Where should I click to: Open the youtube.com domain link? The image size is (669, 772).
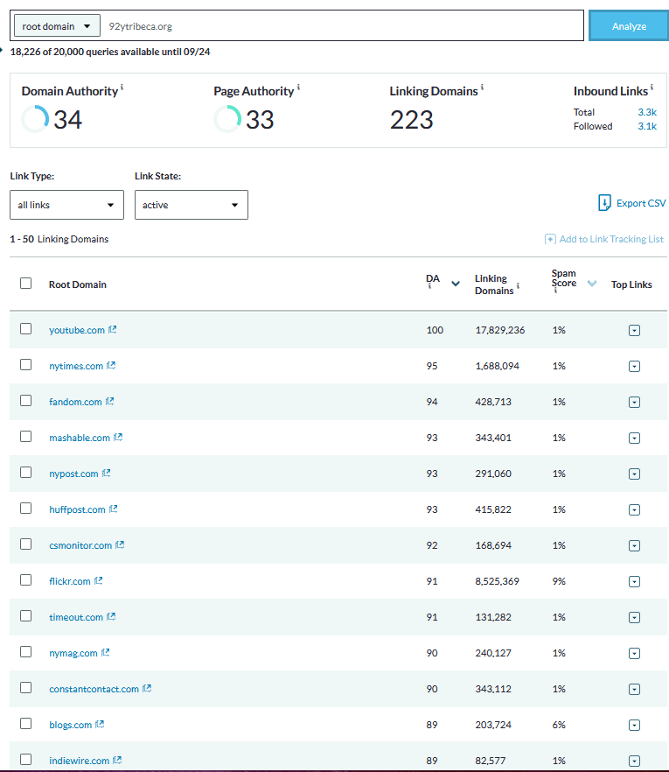tap(77, 330)
